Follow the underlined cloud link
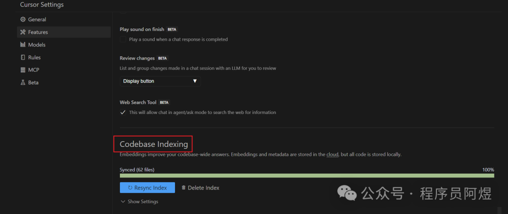The width and height of the screenshot is (508, 214). [332, 154]
